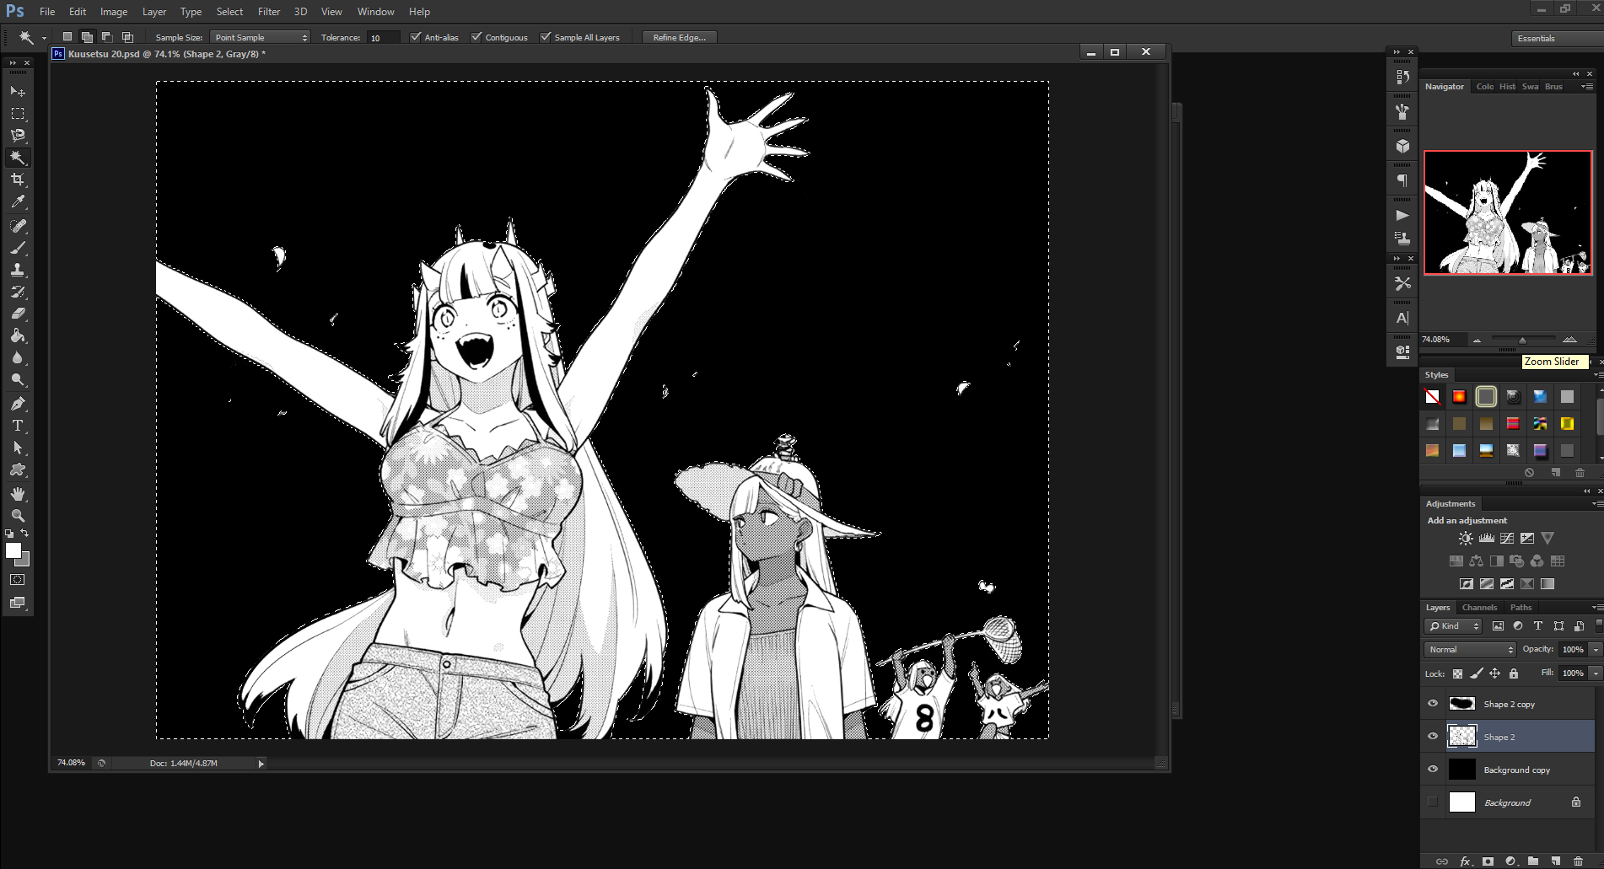Viewport: 1604px width, 869px height.
Task: Open the Select menu
Action: (229, 12)
